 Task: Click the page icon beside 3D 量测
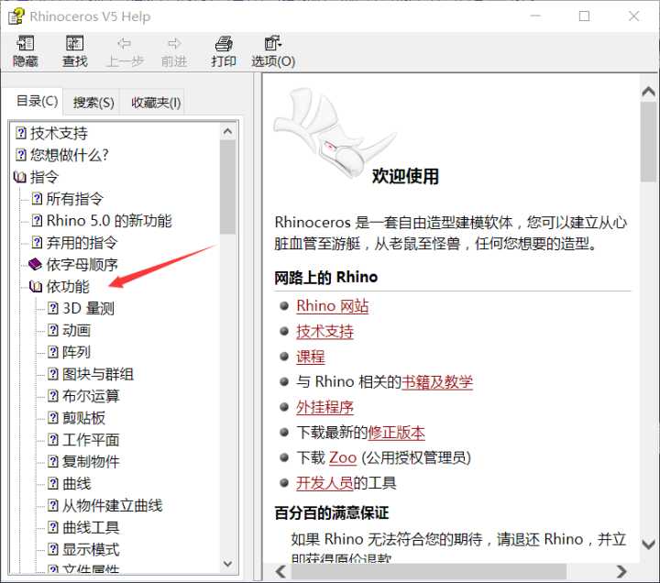[53, 308]
